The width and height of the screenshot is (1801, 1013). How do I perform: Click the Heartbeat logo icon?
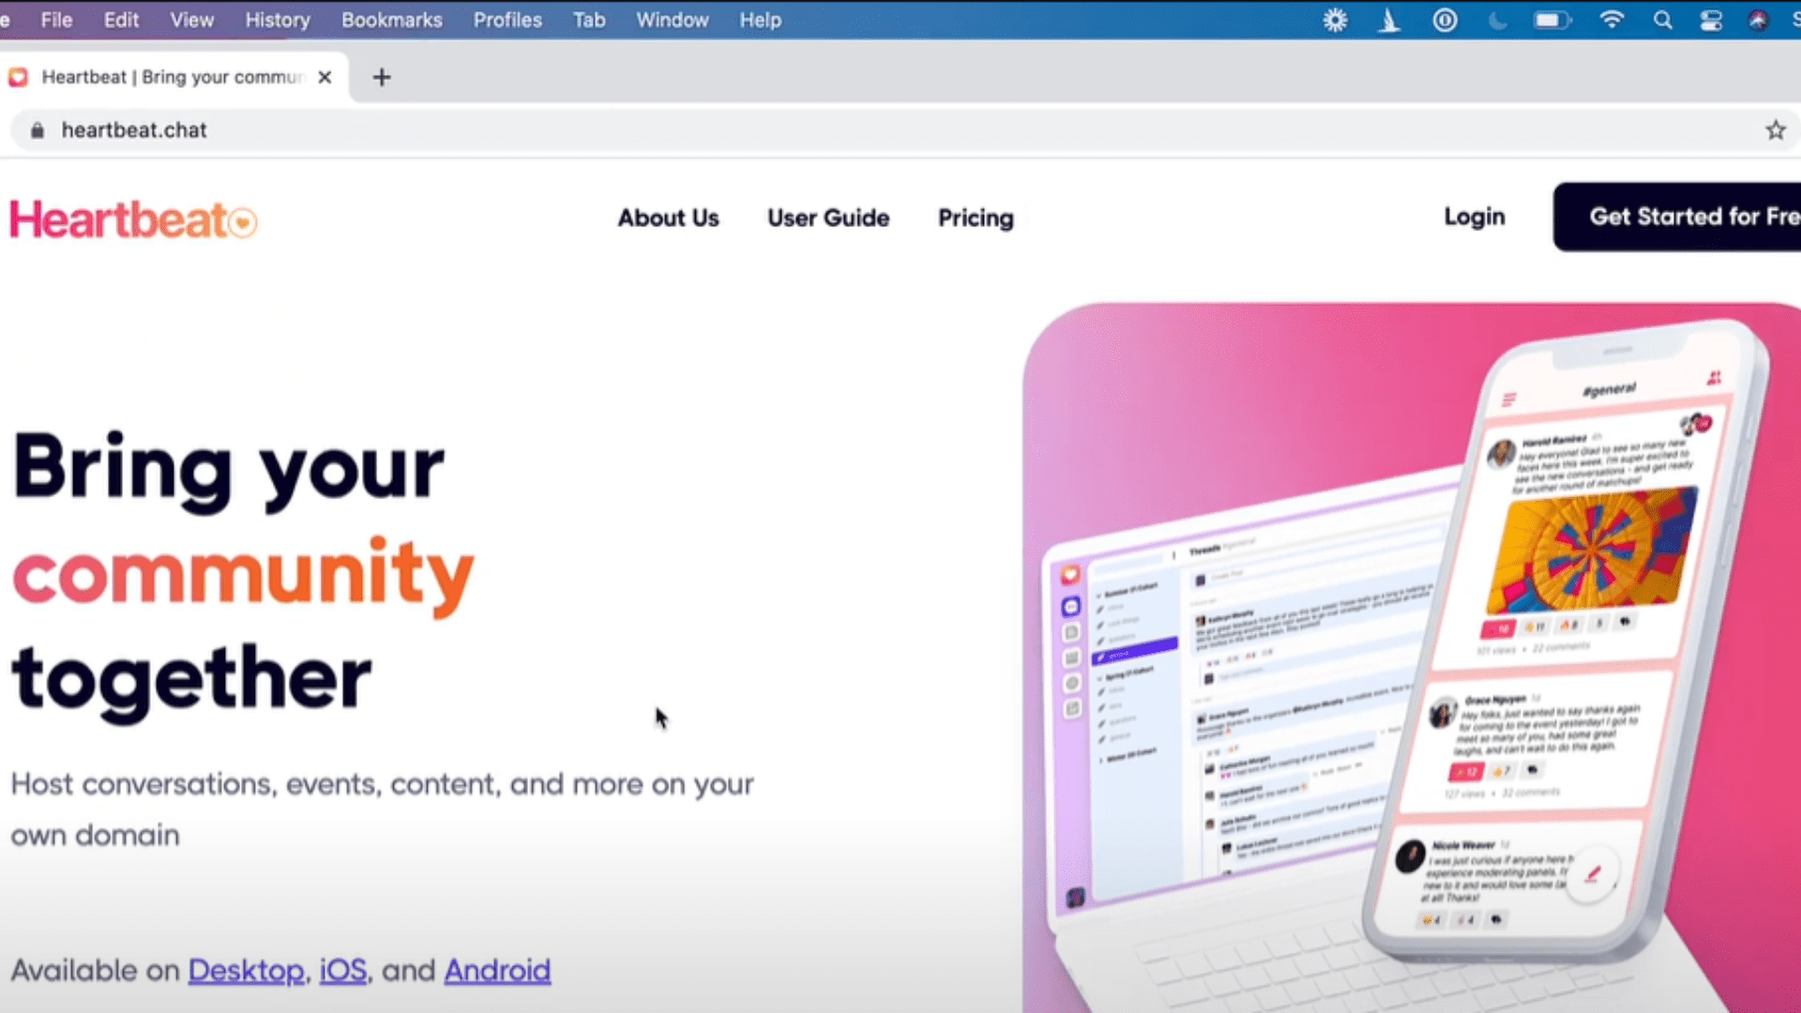tap(244, 222)
